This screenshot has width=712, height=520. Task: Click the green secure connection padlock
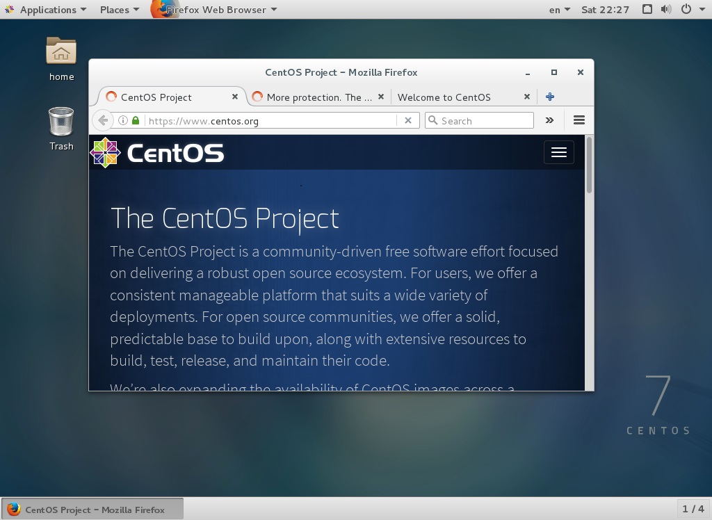[x=136, y=120]
